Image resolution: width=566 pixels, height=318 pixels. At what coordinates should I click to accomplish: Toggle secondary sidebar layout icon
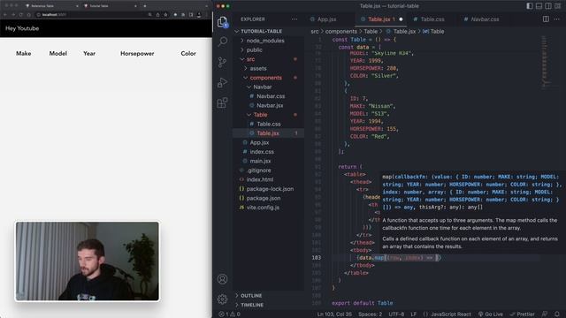[548, 6]
